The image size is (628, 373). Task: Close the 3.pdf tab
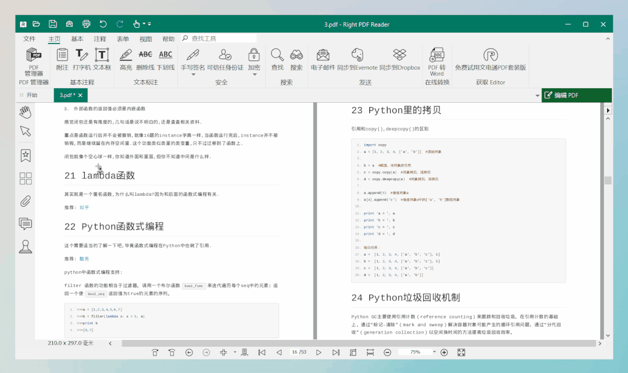[80, 95]
